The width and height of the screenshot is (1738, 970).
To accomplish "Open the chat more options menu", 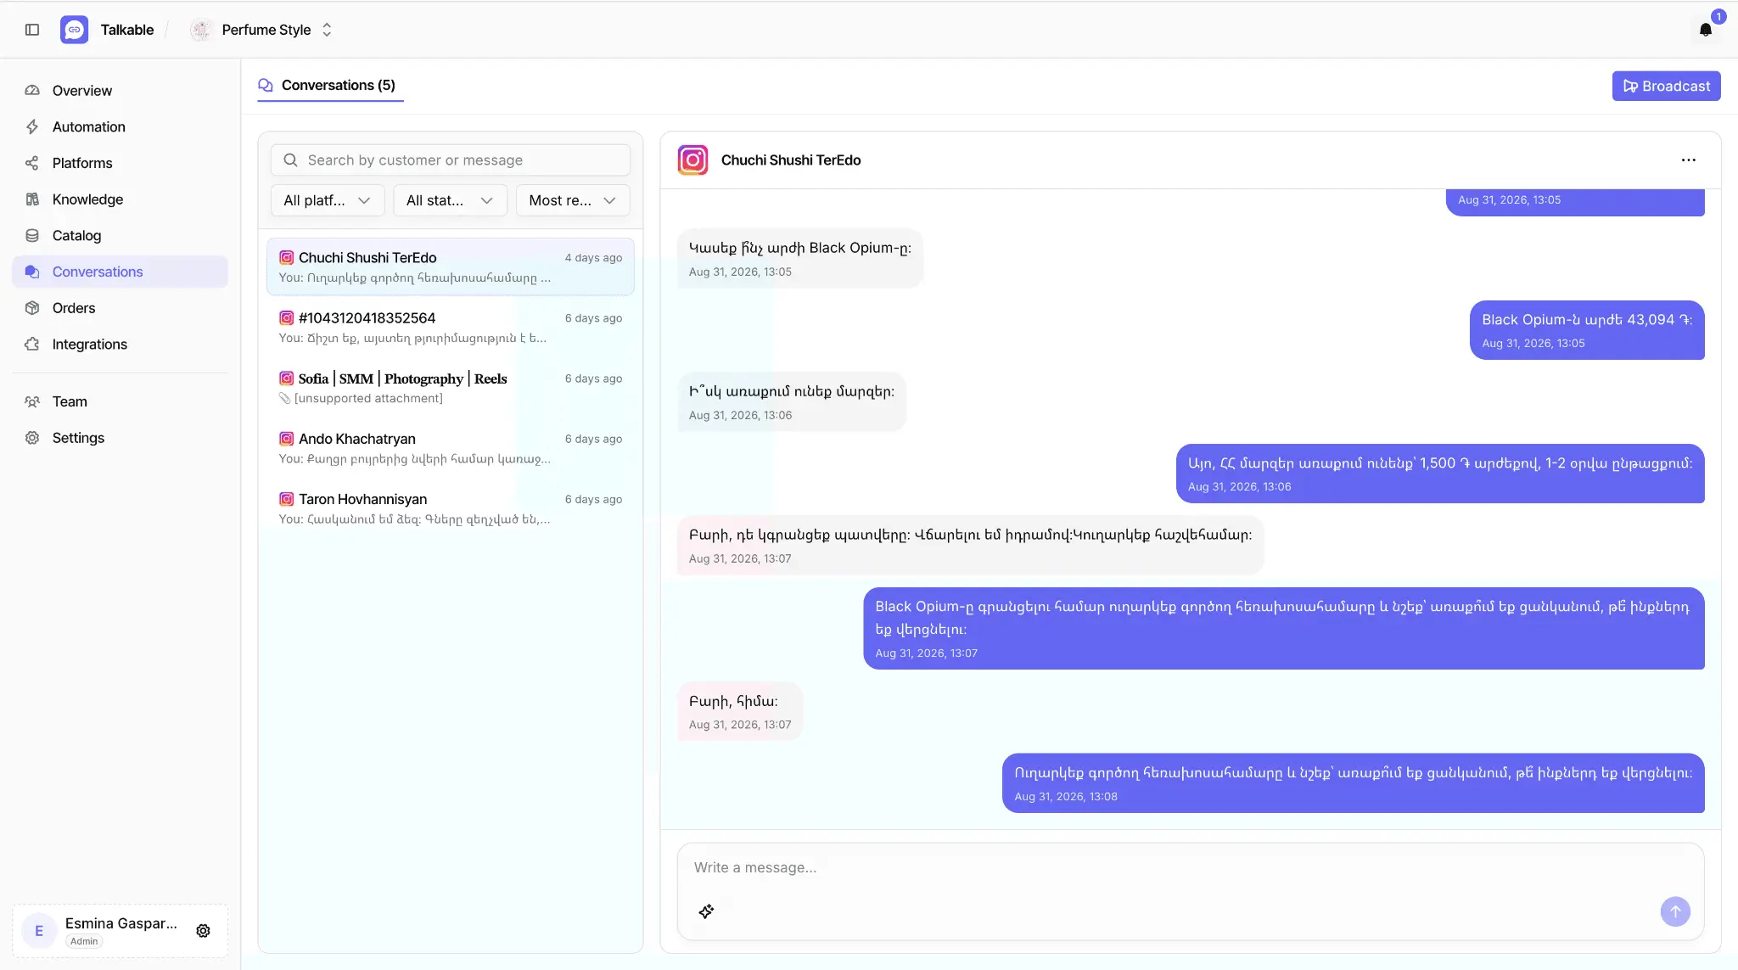I will click(x=1688, y=160).
